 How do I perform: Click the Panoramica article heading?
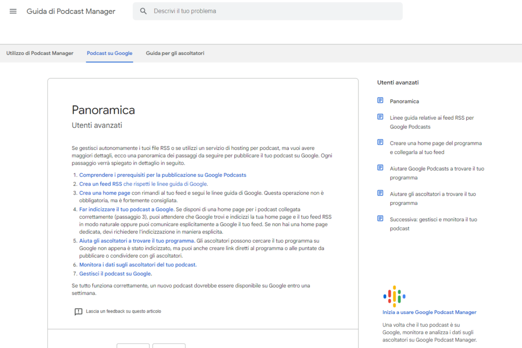pos(103,110)
